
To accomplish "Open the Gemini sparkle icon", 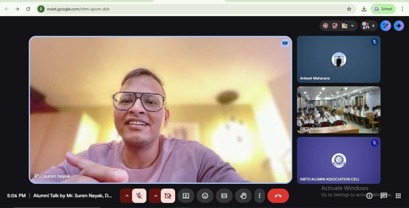I will (x=399, y=26).
